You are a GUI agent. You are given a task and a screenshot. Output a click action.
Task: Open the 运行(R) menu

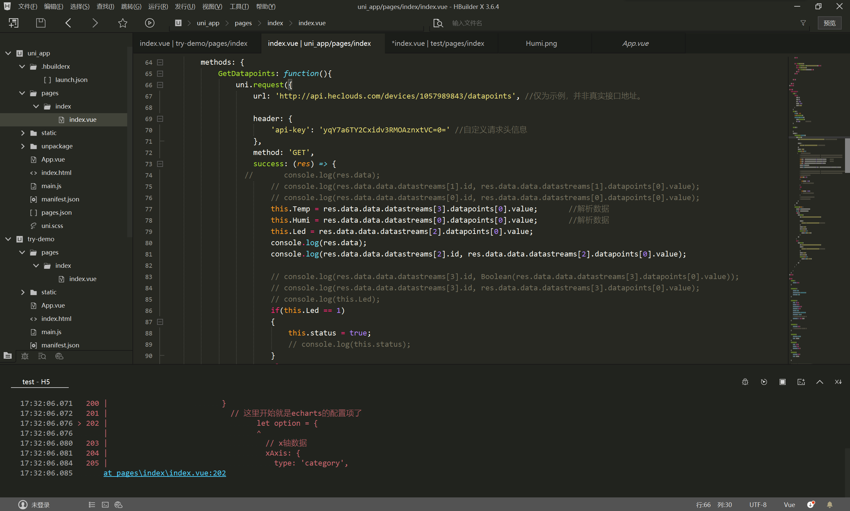(x=158, y=7)
